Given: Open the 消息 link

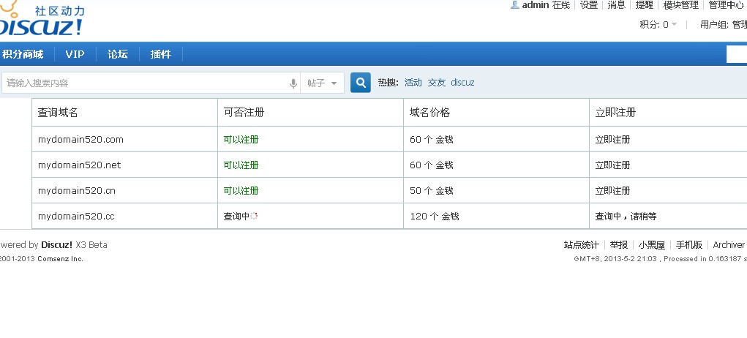Looking at the screenshot, I should (617, 5).
